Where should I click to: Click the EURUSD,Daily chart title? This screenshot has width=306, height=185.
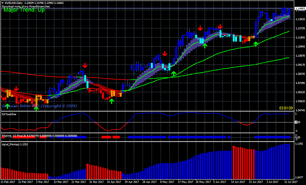pyautogui.click(x=14, y=3)
